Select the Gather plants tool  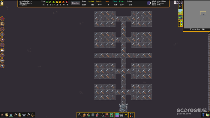(88, 115)
